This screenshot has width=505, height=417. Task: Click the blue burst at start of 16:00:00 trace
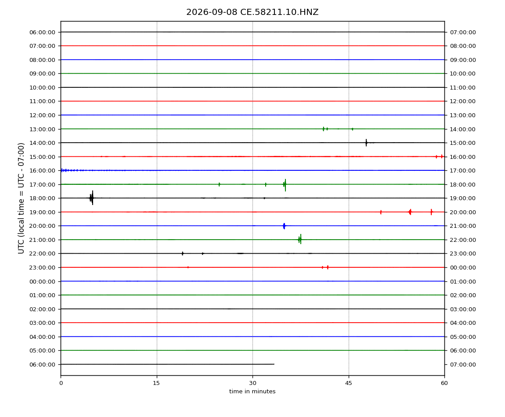69,170
